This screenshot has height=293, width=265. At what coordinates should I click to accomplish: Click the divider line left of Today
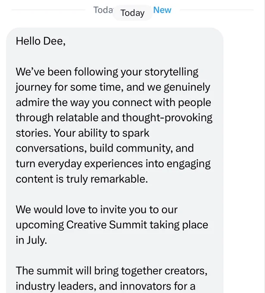click(48, 10)
